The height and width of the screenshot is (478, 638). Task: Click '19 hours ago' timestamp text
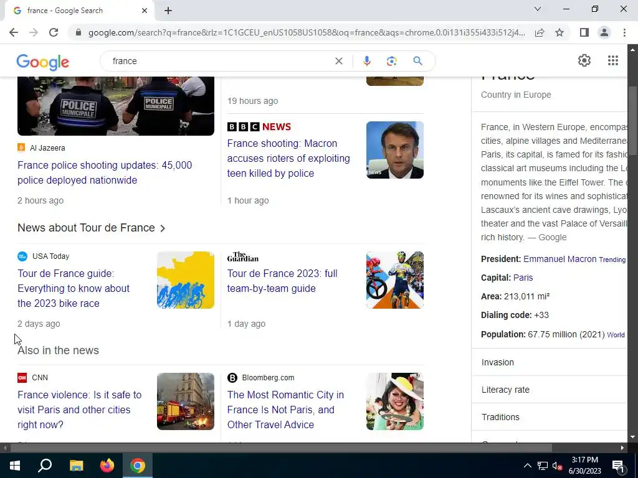[253, 101]
